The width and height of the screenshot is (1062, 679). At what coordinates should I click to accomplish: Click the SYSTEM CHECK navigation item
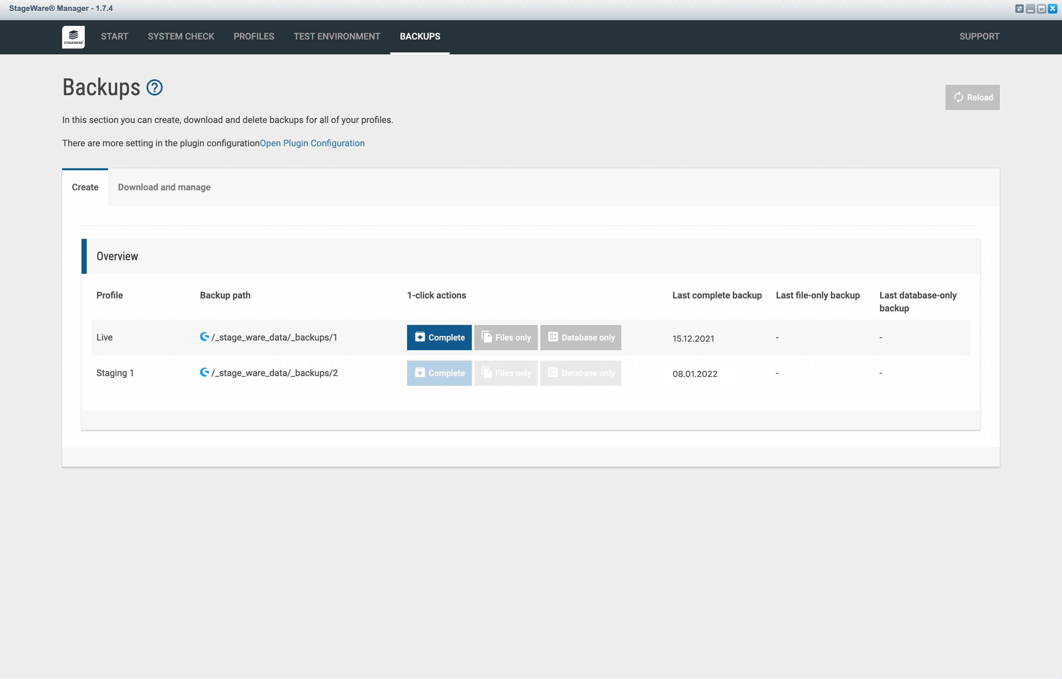coord(181,36)
